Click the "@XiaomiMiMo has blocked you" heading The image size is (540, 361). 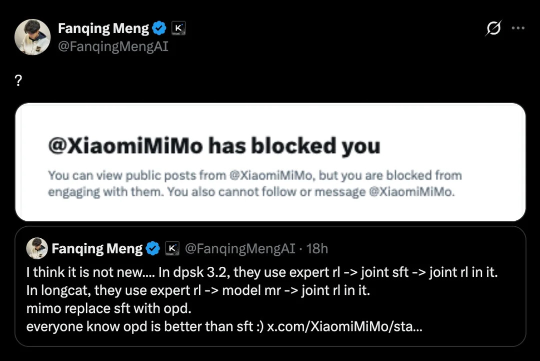214,146
